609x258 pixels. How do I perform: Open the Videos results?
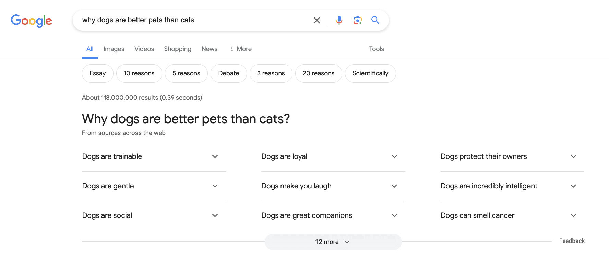coord(144,49)
